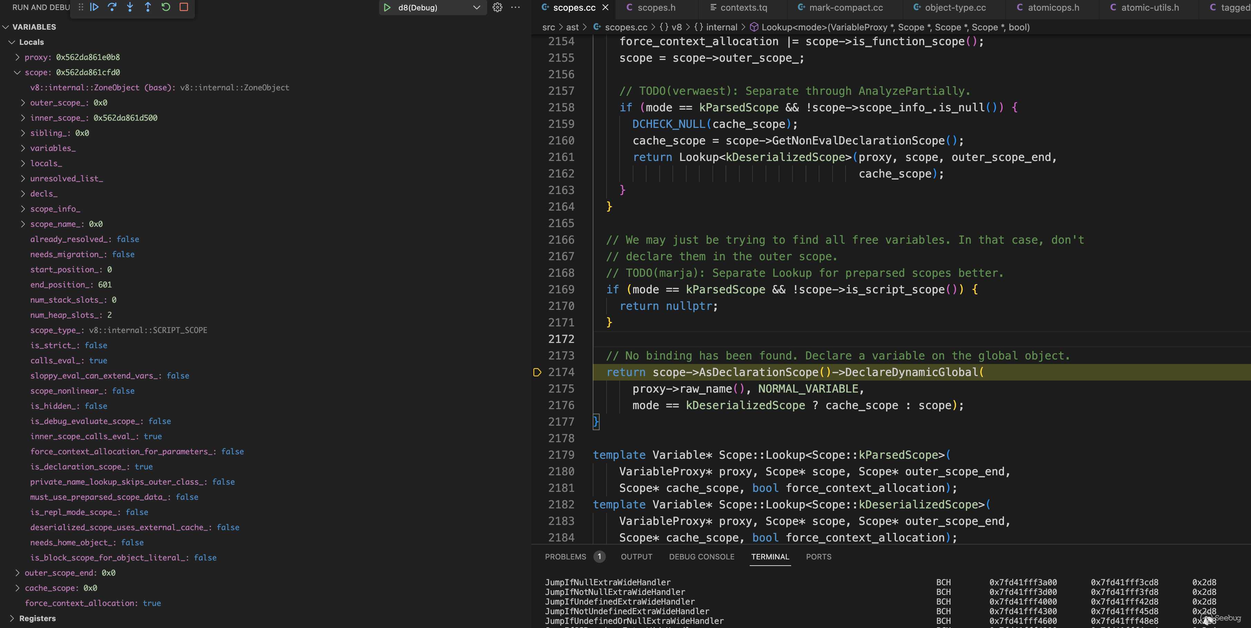1251x628 pixels.
Task: Click the internal breadcrumb segment
Action: coord(721,27)
